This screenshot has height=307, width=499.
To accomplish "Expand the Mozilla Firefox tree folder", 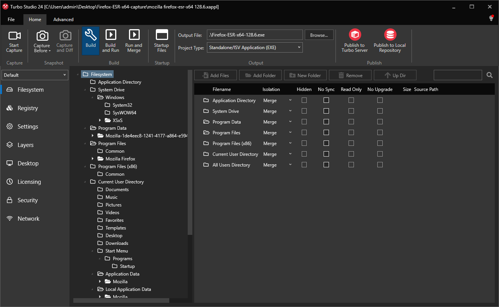I will [93, 158].
